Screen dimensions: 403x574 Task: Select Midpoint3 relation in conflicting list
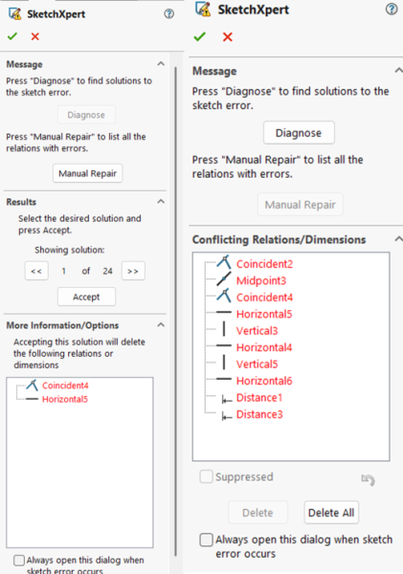(261, 280)
